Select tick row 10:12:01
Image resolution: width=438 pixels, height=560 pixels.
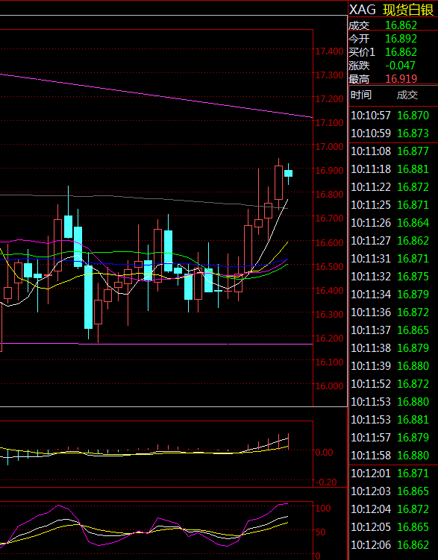coord(393,474)
